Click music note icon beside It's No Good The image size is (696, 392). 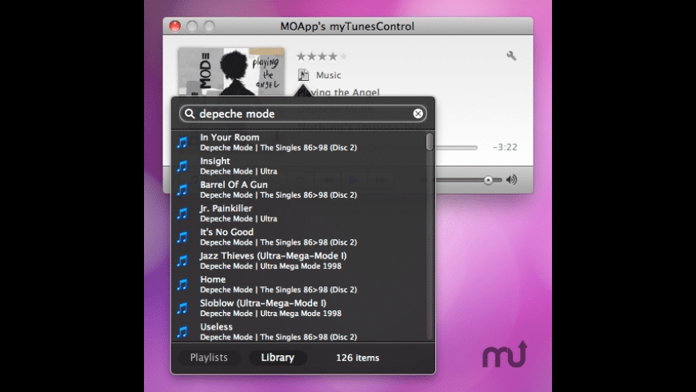[x=182, y=237]
